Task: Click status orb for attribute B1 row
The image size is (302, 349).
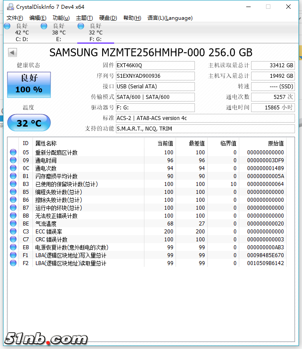Action: coord(13,176)
